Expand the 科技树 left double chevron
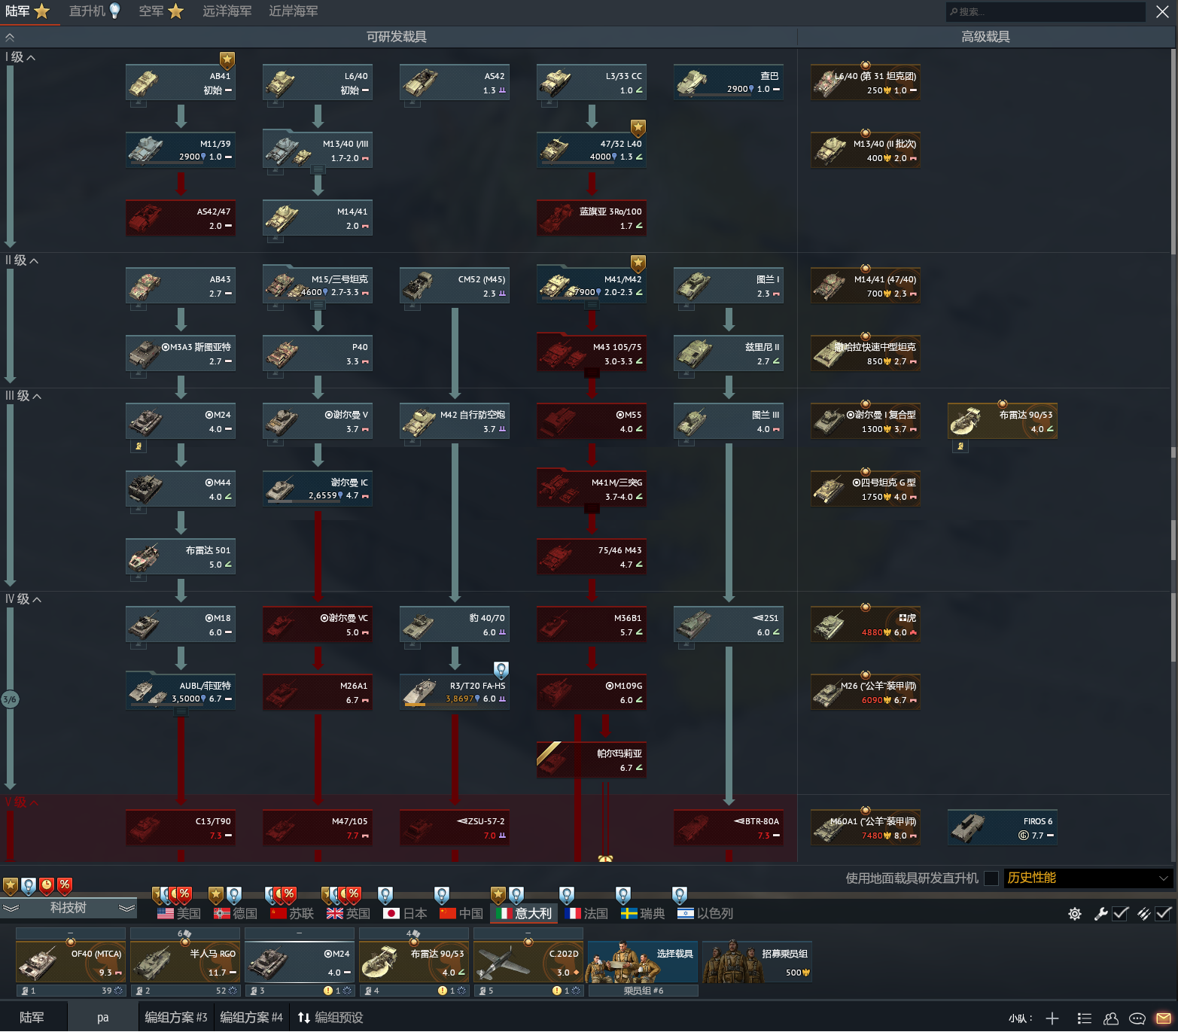The image size is (1178, 1032). 11,909
